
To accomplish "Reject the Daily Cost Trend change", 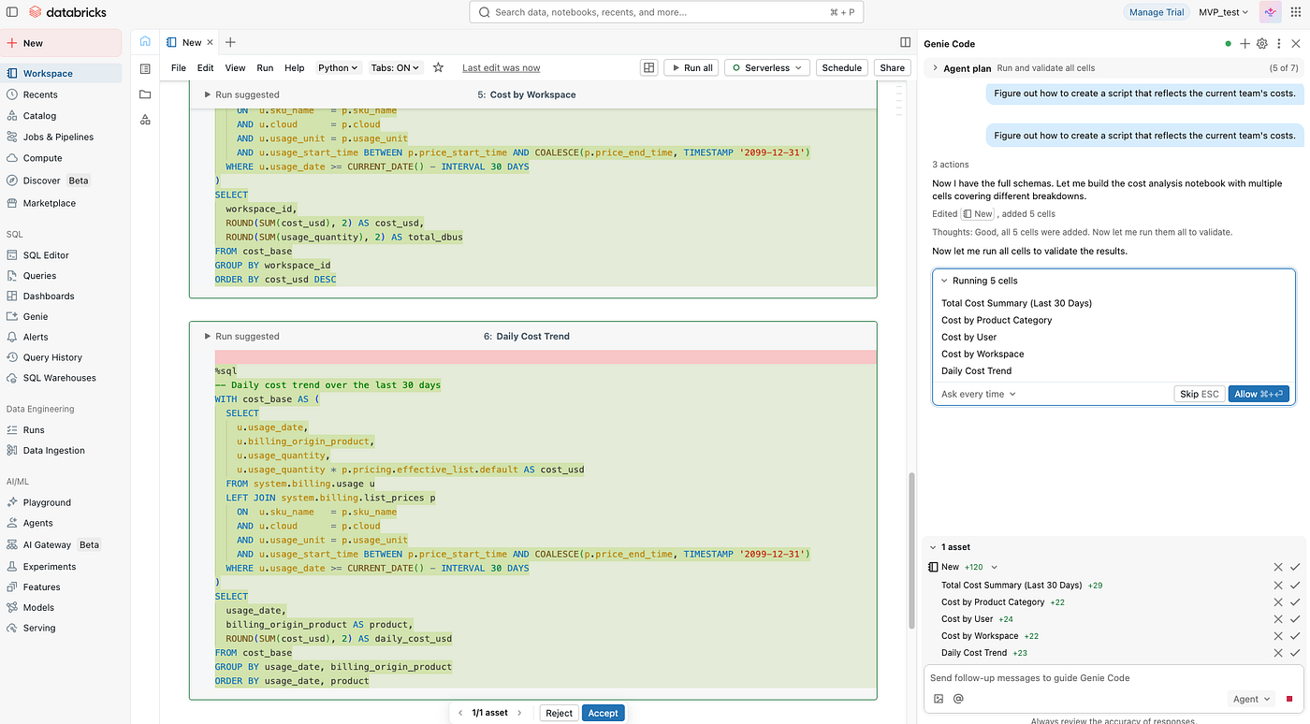I will (1278, 653).
